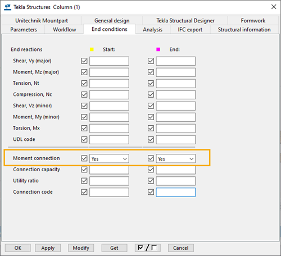281x256 pixels.
Task: Click End input field for Compression, Nc
Action: [176, 95]
